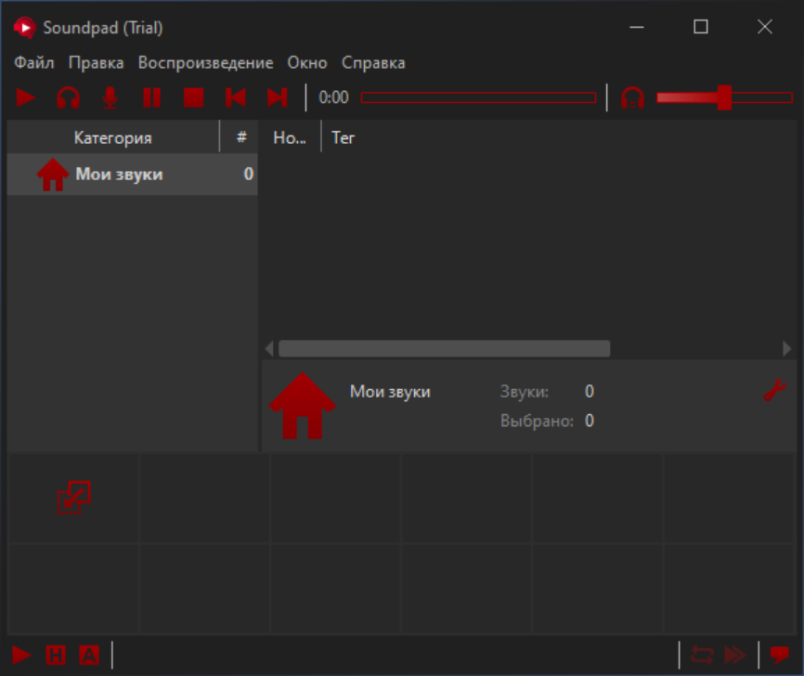This screenshot has height=676, width=804.
Task: Click the scroll right arrow
Action: click(786, 349)
